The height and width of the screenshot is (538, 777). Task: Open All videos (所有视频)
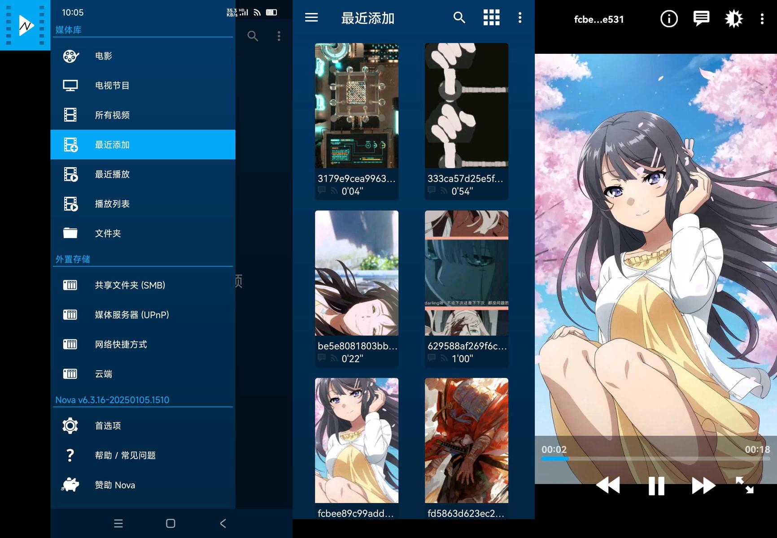click(143, 115)
